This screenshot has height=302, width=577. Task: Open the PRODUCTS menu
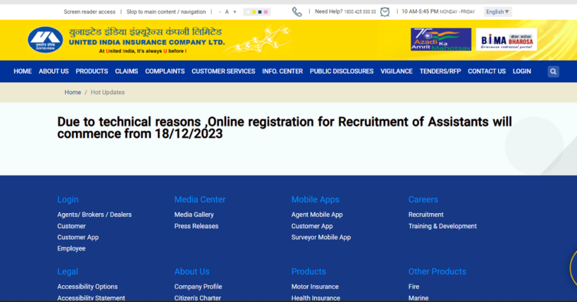pyautogui.click(x=92, y=72)
